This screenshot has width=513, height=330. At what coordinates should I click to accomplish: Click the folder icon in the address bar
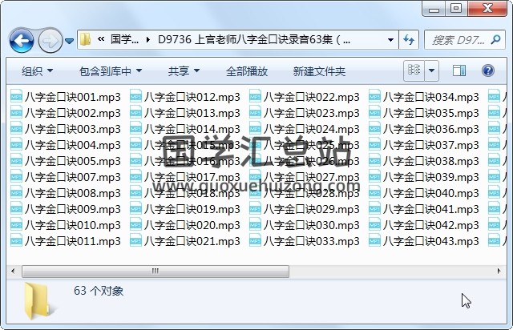click(x=86, y=39)
